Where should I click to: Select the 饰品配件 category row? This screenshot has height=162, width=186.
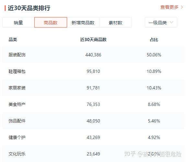coord(93,121)
